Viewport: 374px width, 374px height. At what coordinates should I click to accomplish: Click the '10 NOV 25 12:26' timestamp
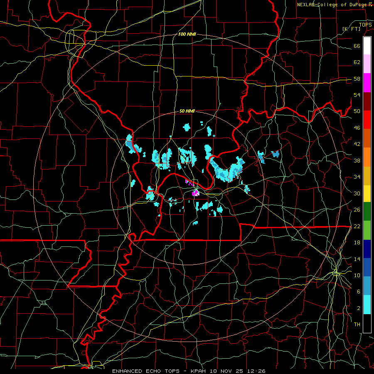[x=238, y=371]
